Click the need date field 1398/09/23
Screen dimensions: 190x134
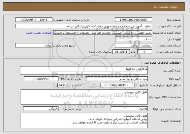tap(41, 79)
